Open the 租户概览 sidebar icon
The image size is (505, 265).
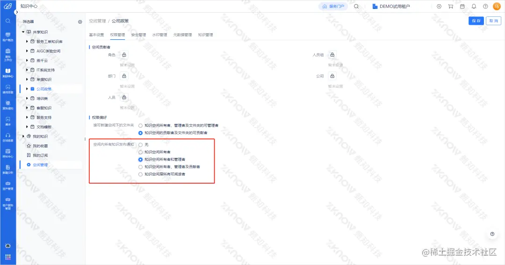click(x=8, y=37)
